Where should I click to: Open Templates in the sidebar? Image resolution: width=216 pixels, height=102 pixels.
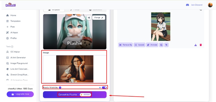(13, 21)
